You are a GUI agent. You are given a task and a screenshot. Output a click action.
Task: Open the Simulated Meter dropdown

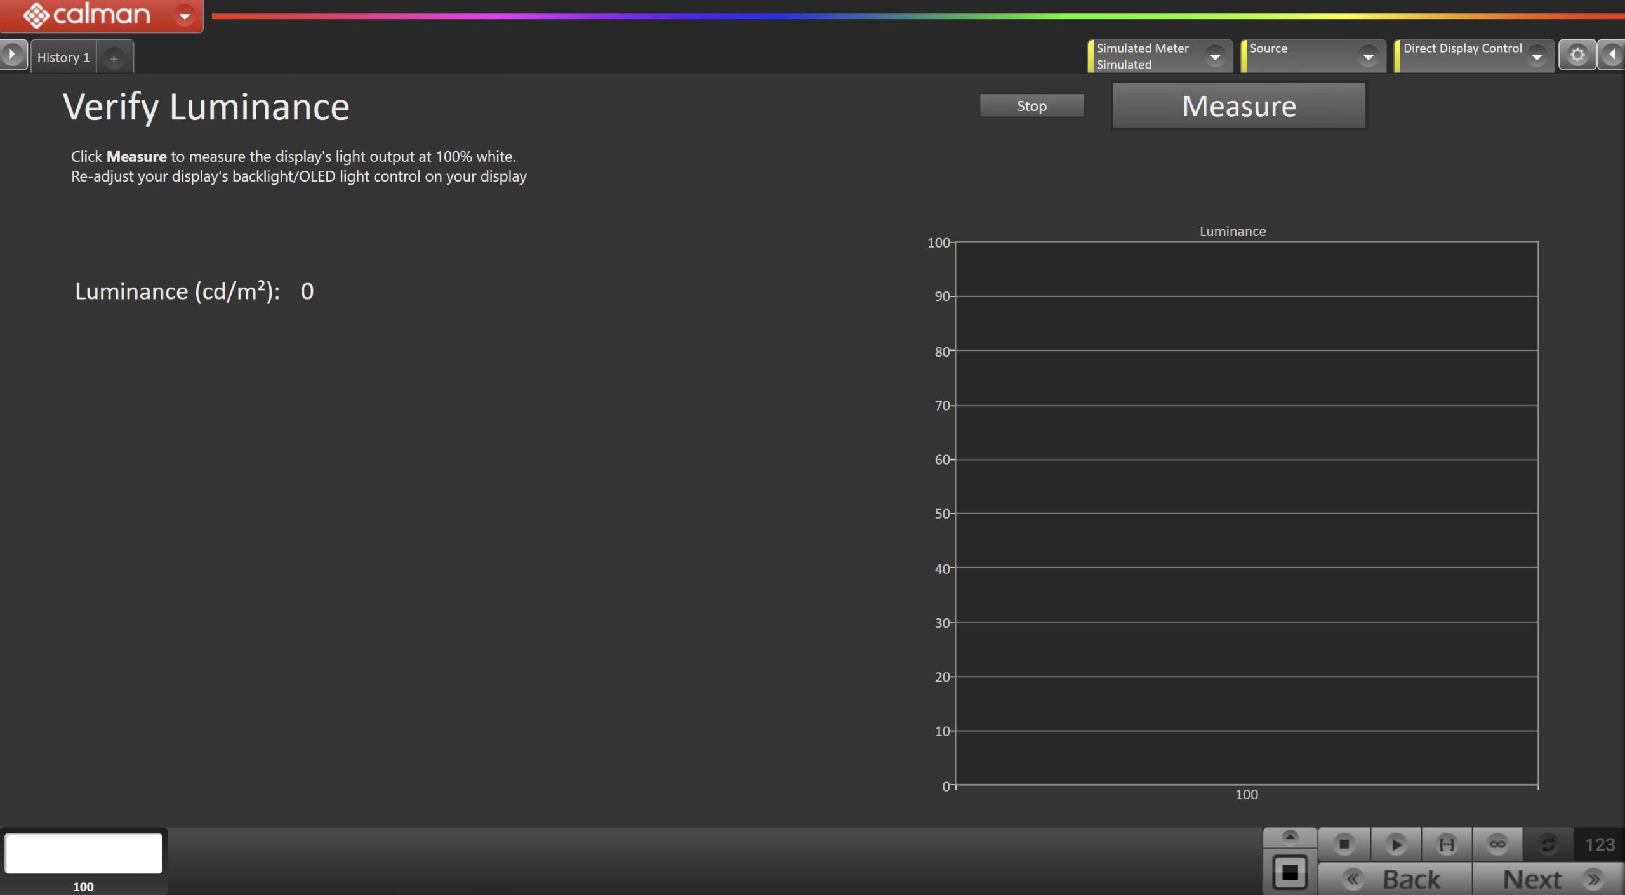1215,56
